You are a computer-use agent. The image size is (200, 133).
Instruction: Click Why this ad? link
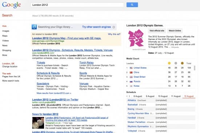click(x=114, y=34)
